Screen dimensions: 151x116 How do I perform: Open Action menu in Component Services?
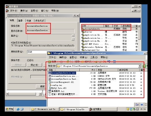pyautogui.click(x=24, y=11)
